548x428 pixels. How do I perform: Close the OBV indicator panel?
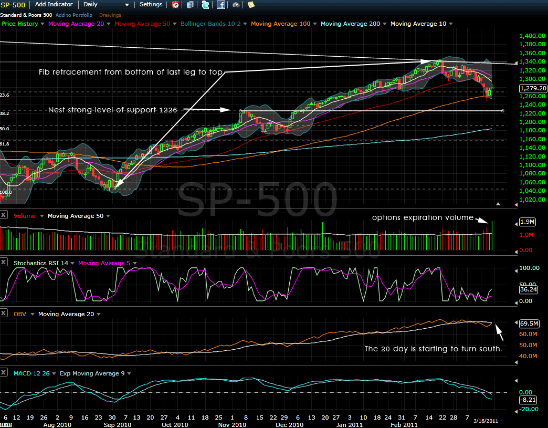(4, 313)
